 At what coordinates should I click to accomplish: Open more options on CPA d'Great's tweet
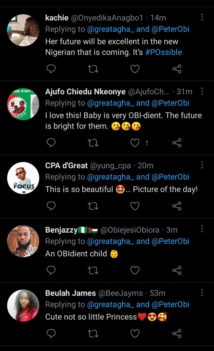(x=202, y=165)
